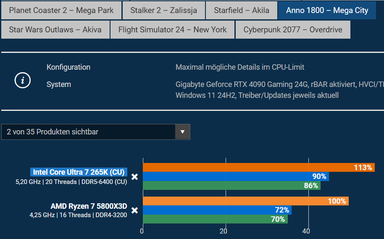Click the 'Gigabyte Geforce RTX 4090 Gaming 24G' line
384x239 pixels.
(x=280, y=84)
